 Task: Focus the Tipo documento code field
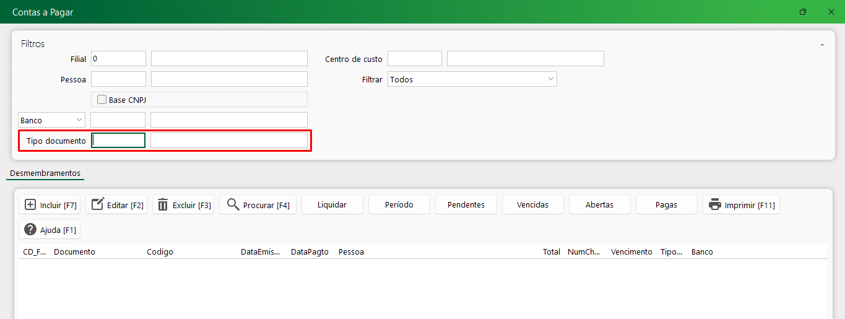click(x=118, y=141)
